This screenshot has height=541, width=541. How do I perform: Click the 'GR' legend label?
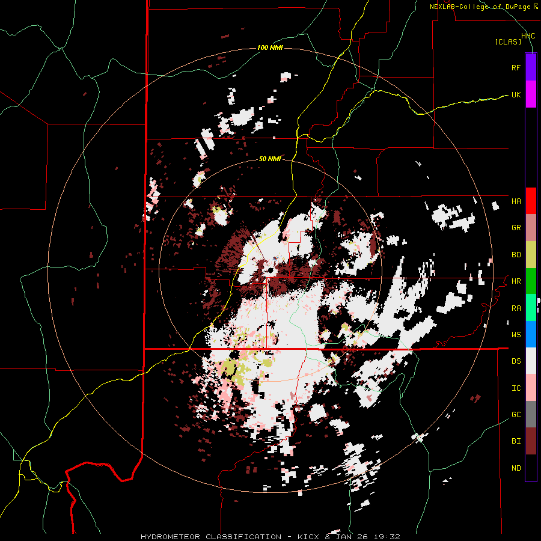tap(516, 228)
